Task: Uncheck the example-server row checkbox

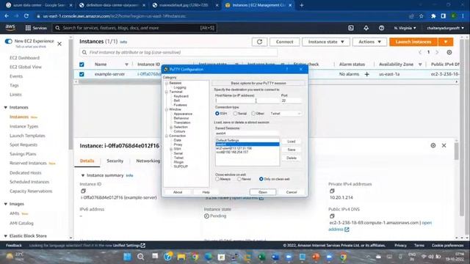Action: point(82,74)
